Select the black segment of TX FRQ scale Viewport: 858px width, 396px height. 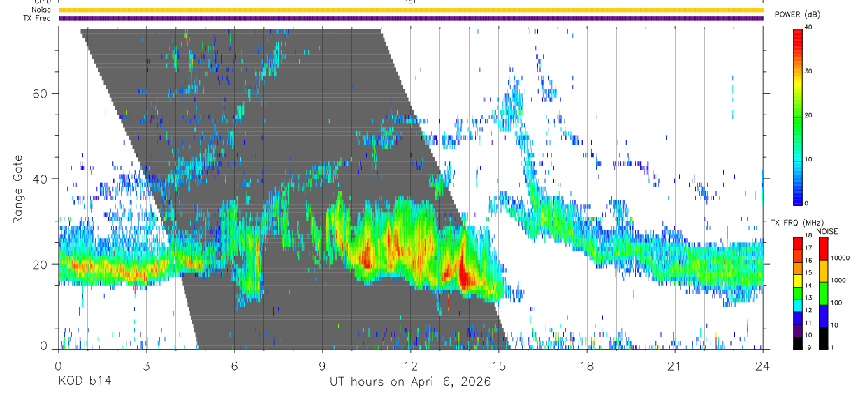click(798, 343)
